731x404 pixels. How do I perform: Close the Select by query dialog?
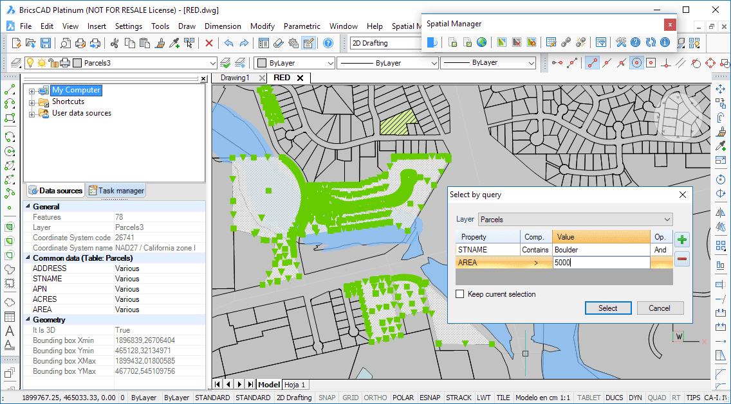[x=683, y=195]
